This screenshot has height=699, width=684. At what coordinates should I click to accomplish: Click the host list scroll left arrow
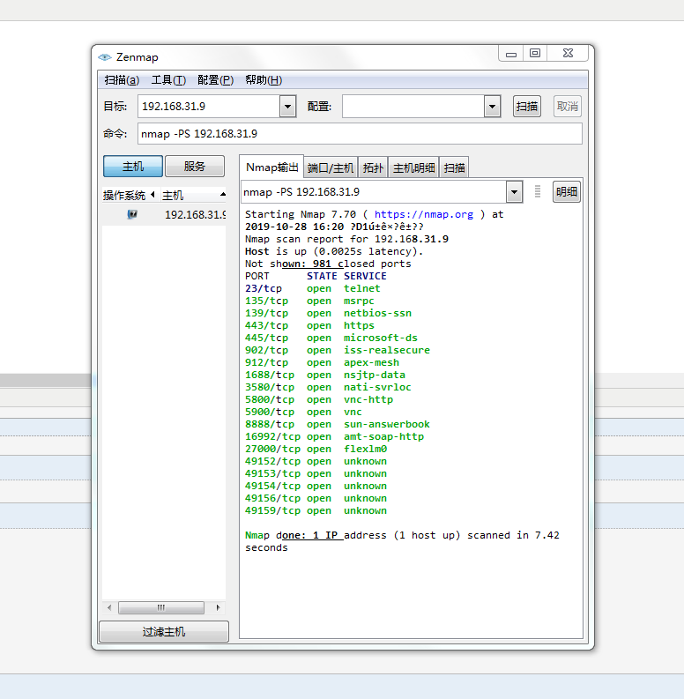click(109, 607)
